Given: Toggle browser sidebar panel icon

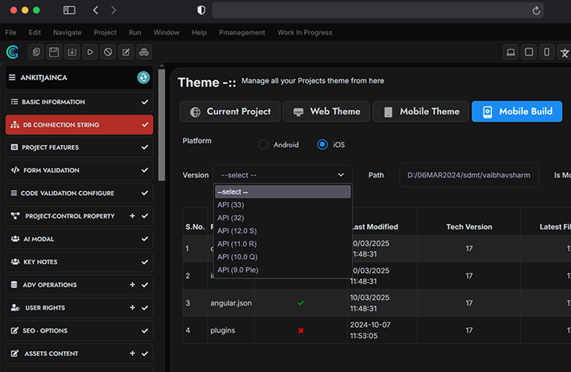Looking at the screenshot, I should (69, 10).
